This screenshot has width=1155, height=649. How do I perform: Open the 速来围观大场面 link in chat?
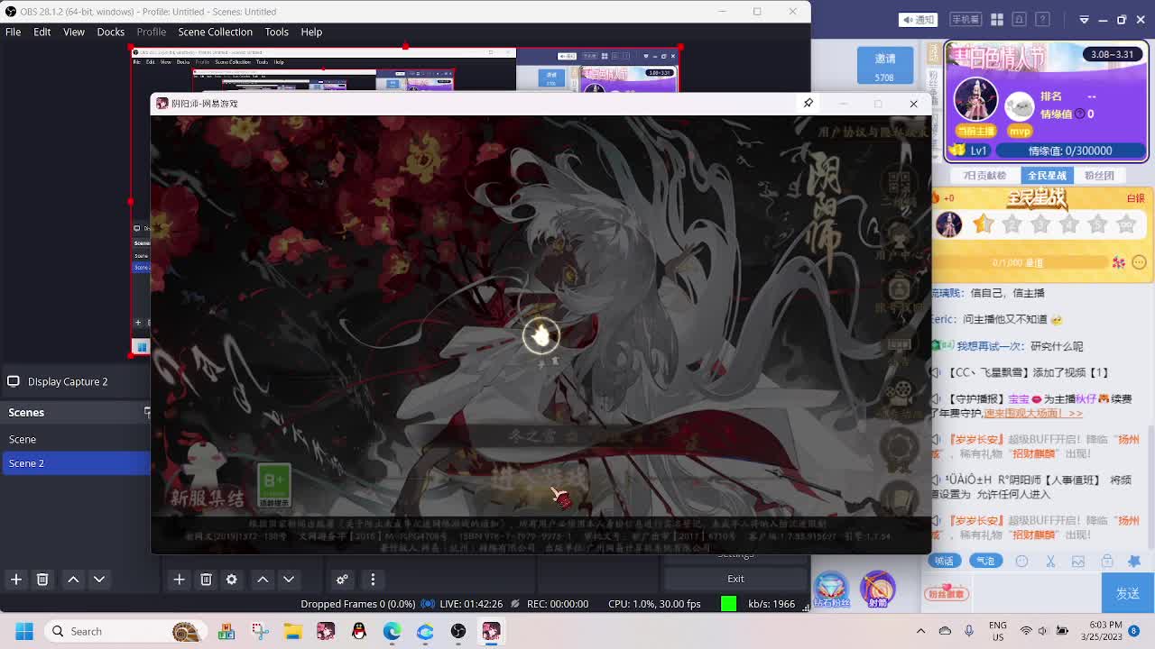point(1033,413)
